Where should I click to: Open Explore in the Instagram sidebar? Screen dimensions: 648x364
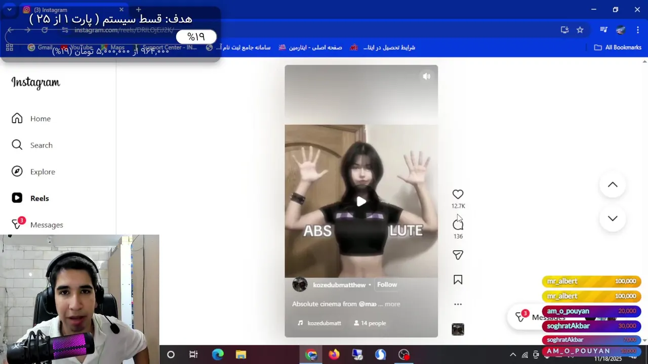[x=33, y=171]
